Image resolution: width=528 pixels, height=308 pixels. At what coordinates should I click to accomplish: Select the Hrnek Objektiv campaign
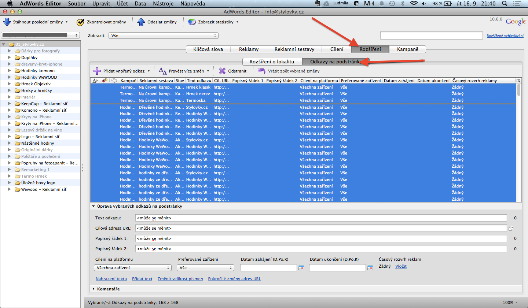pos(36,84)
